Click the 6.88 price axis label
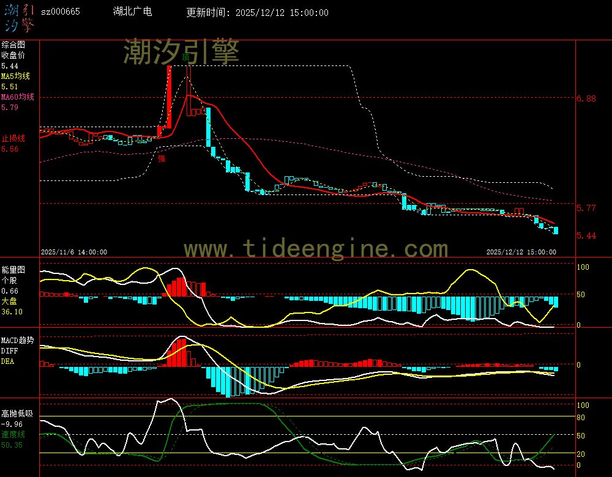 tap(587, 98)
